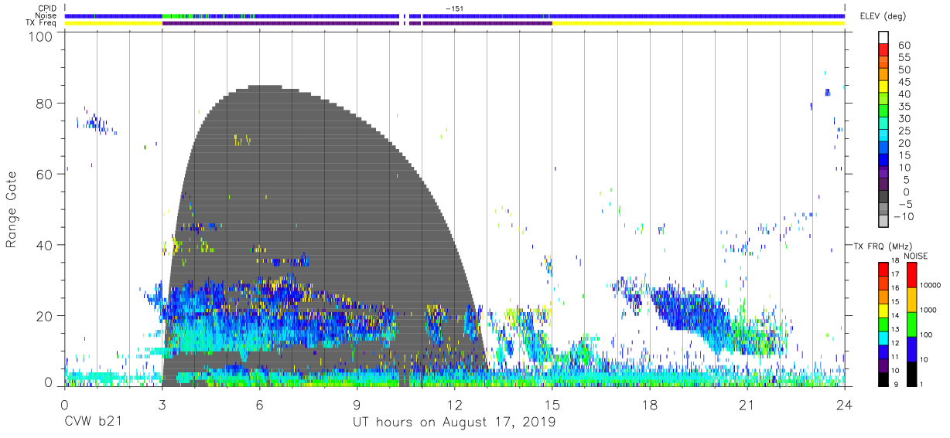Click the 'Noise' row label at top left

(x=46, y=15)
